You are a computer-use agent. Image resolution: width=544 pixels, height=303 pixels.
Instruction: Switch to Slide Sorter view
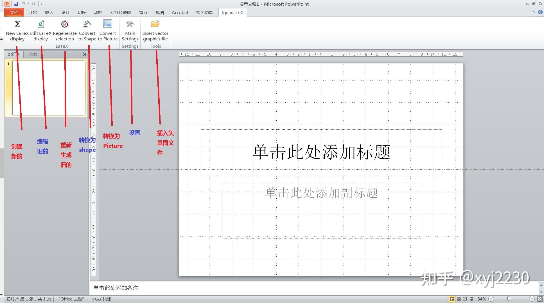458,299
